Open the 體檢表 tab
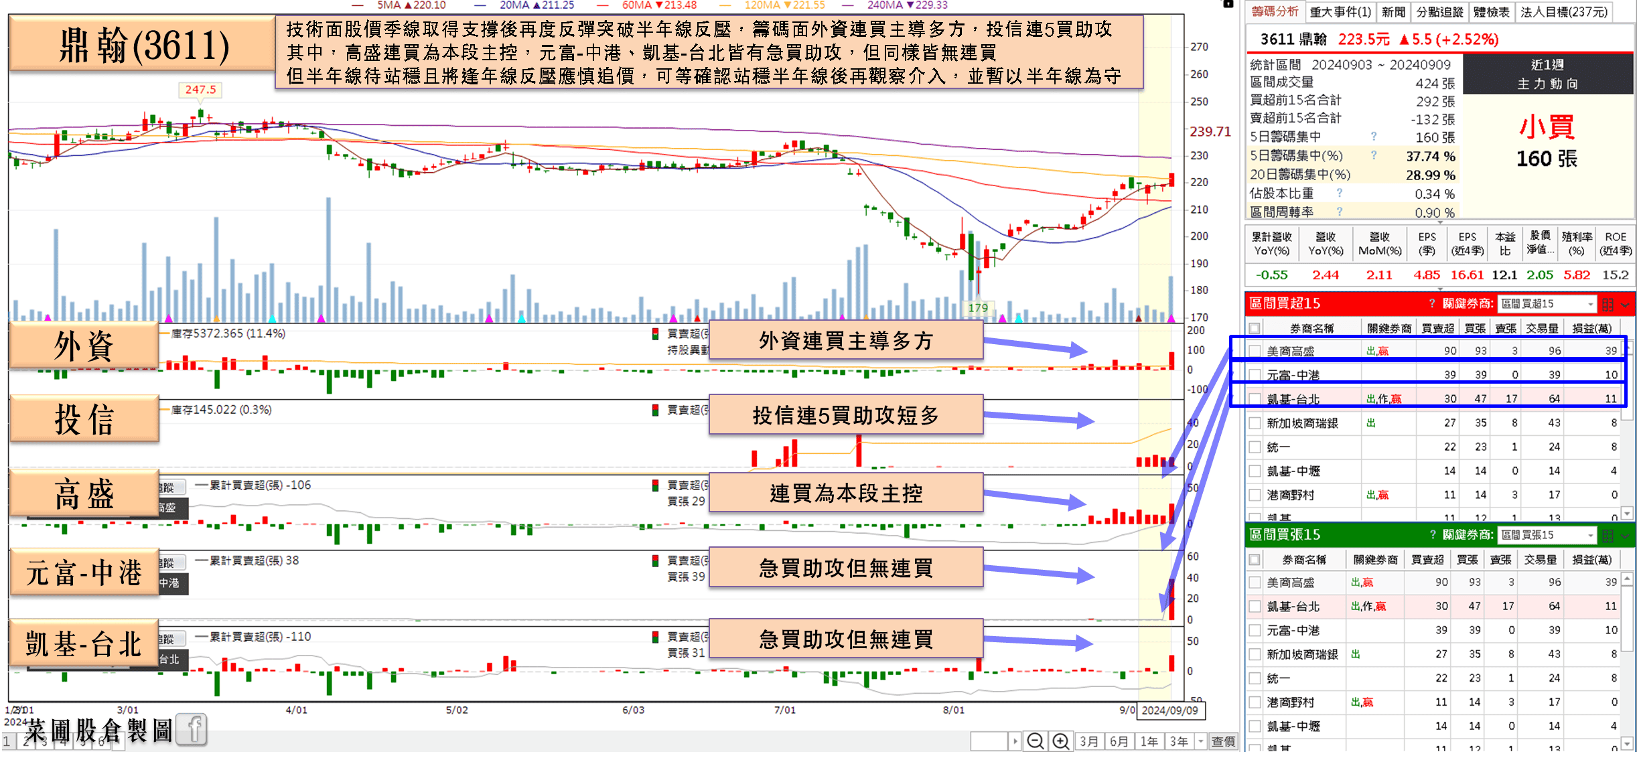The image size is (1637, 766). [x=1492, y=12]
